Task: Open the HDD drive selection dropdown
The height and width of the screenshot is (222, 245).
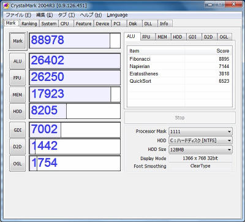Action: 200,140
